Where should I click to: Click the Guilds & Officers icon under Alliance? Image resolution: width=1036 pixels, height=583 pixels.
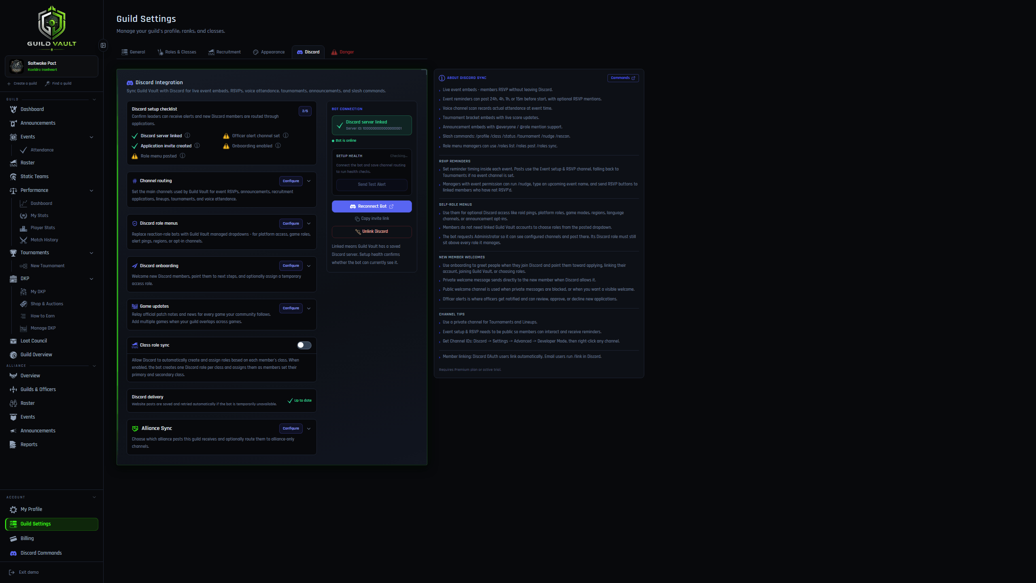[13, 389]
